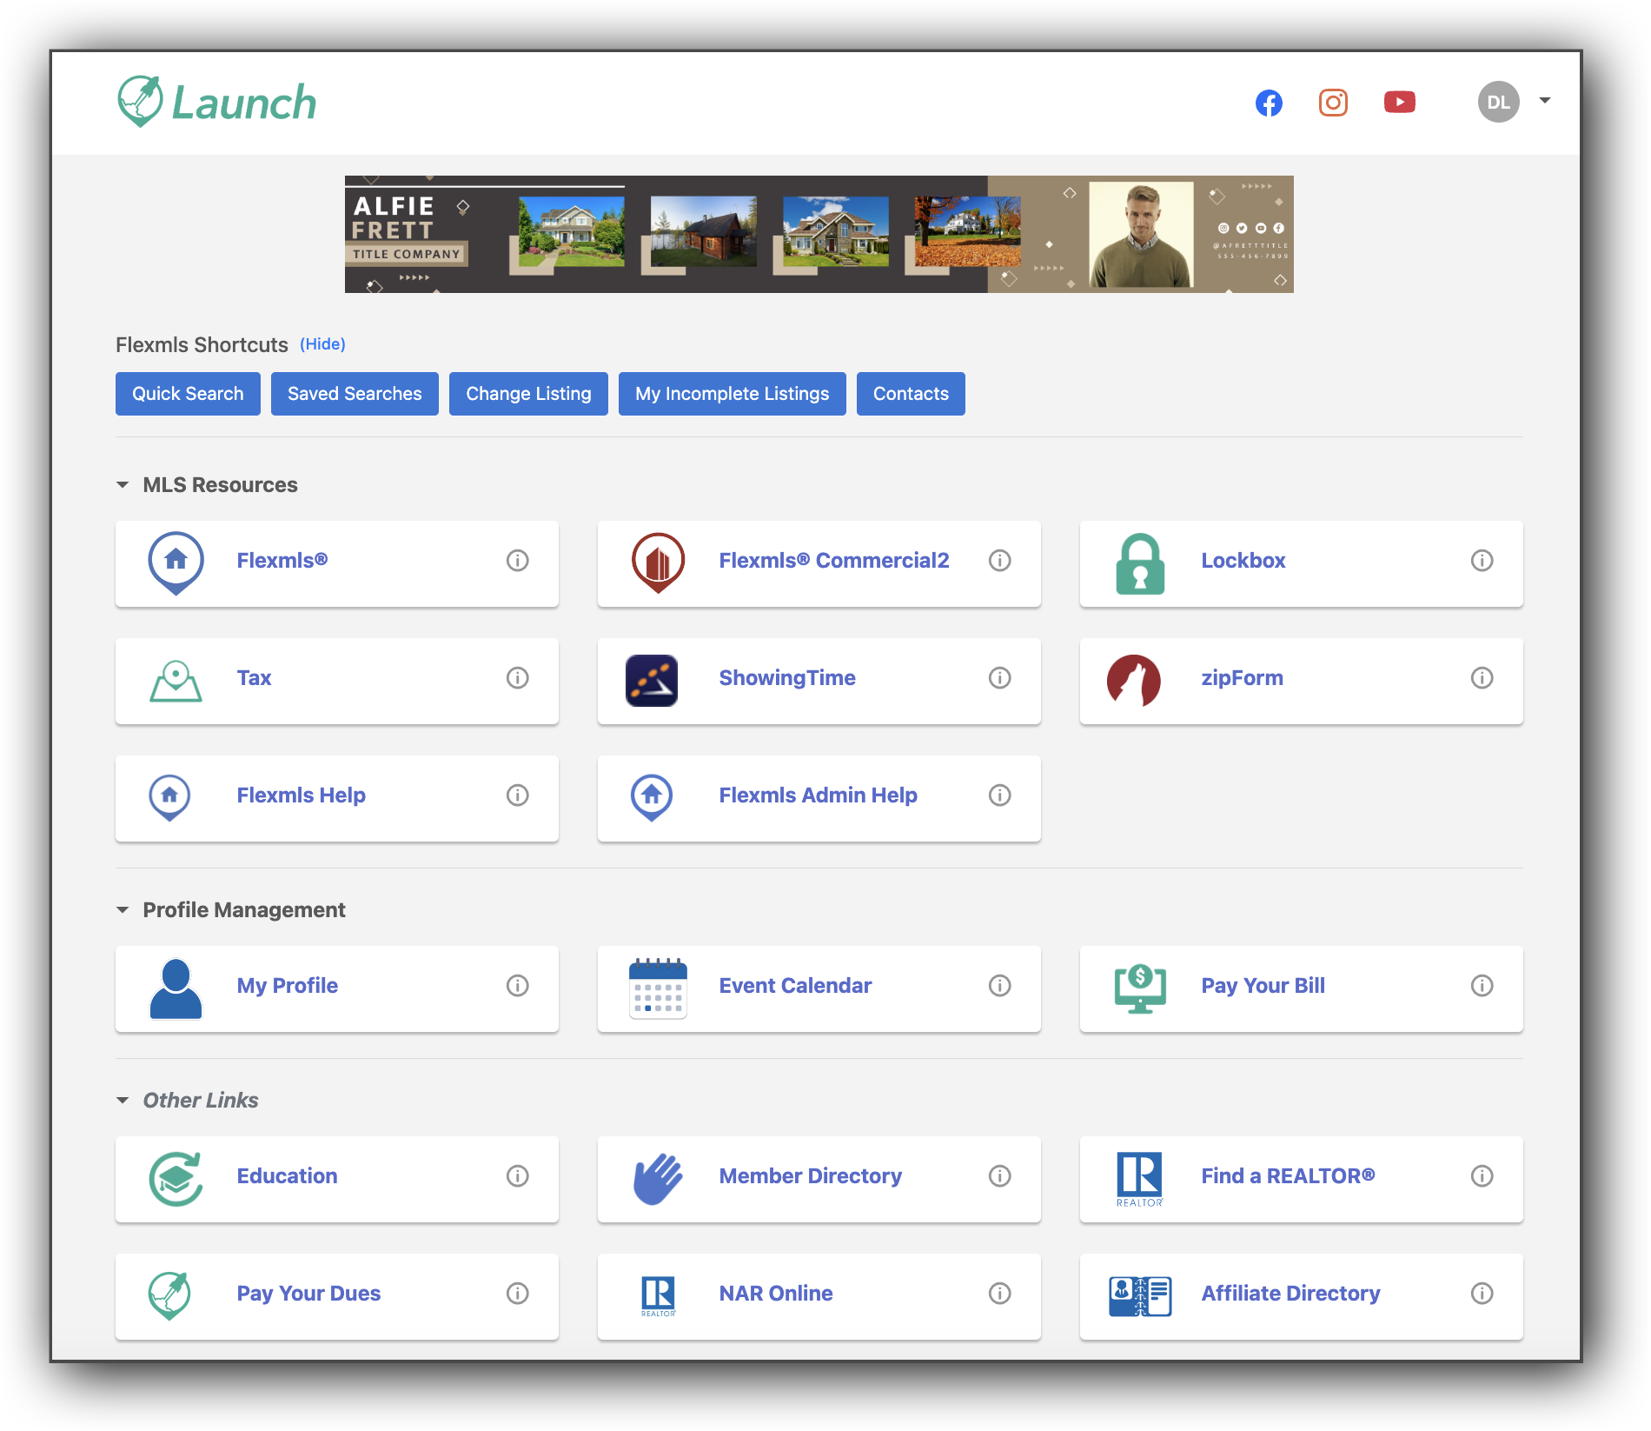
Task: Click the Pay Your Dues rocket icon
Action: [170, 1296]
